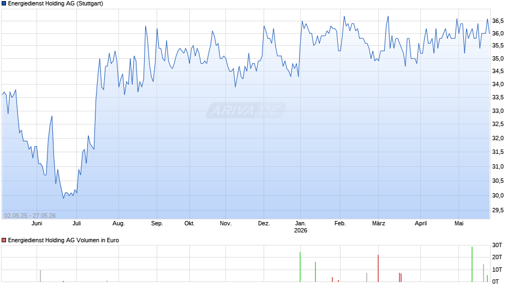Click the 34,5 price axis value
513x287 pixels.
498,71
